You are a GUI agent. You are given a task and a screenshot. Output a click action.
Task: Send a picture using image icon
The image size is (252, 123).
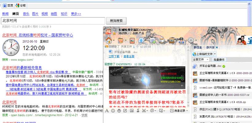tap(132, 111)
